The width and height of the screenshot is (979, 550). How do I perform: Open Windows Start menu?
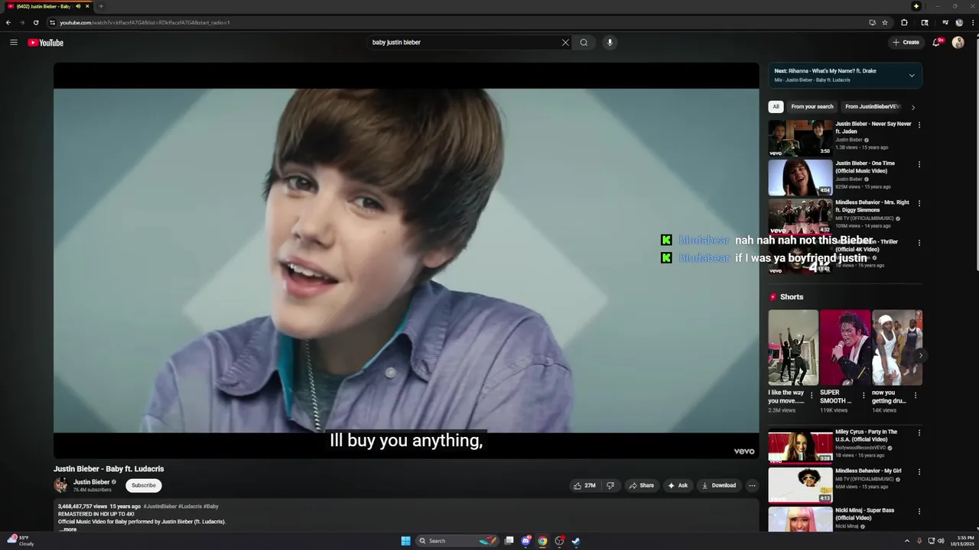click(x=405, y=541)
